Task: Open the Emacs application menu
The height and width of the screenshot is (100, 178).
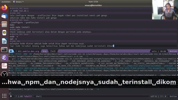Action: pyautogui.click(x=18, y=2)
